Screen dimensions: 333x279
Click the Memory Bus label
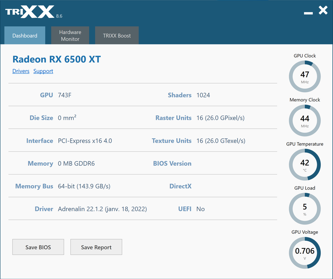34,186
